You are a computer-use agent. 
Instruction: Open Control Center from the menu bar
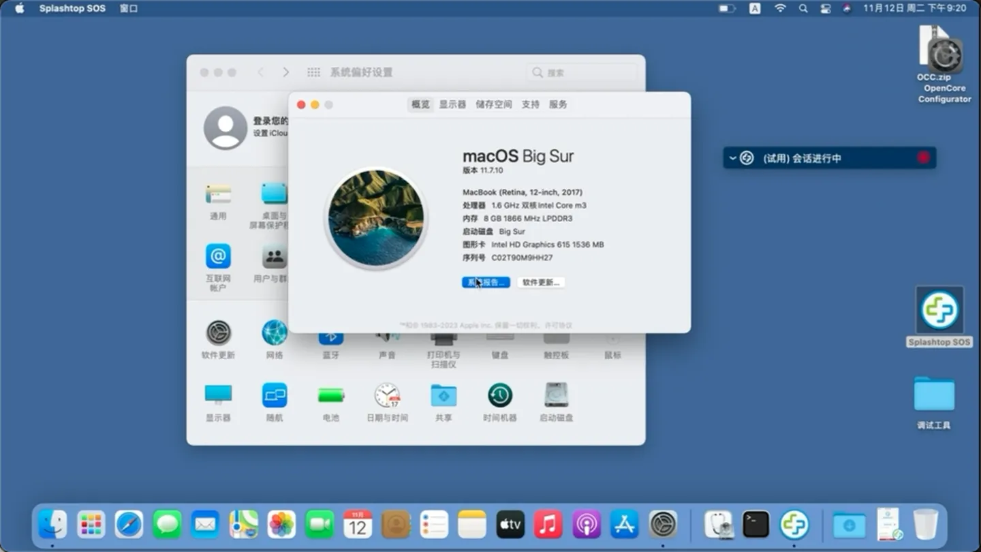tap(826, 8)
